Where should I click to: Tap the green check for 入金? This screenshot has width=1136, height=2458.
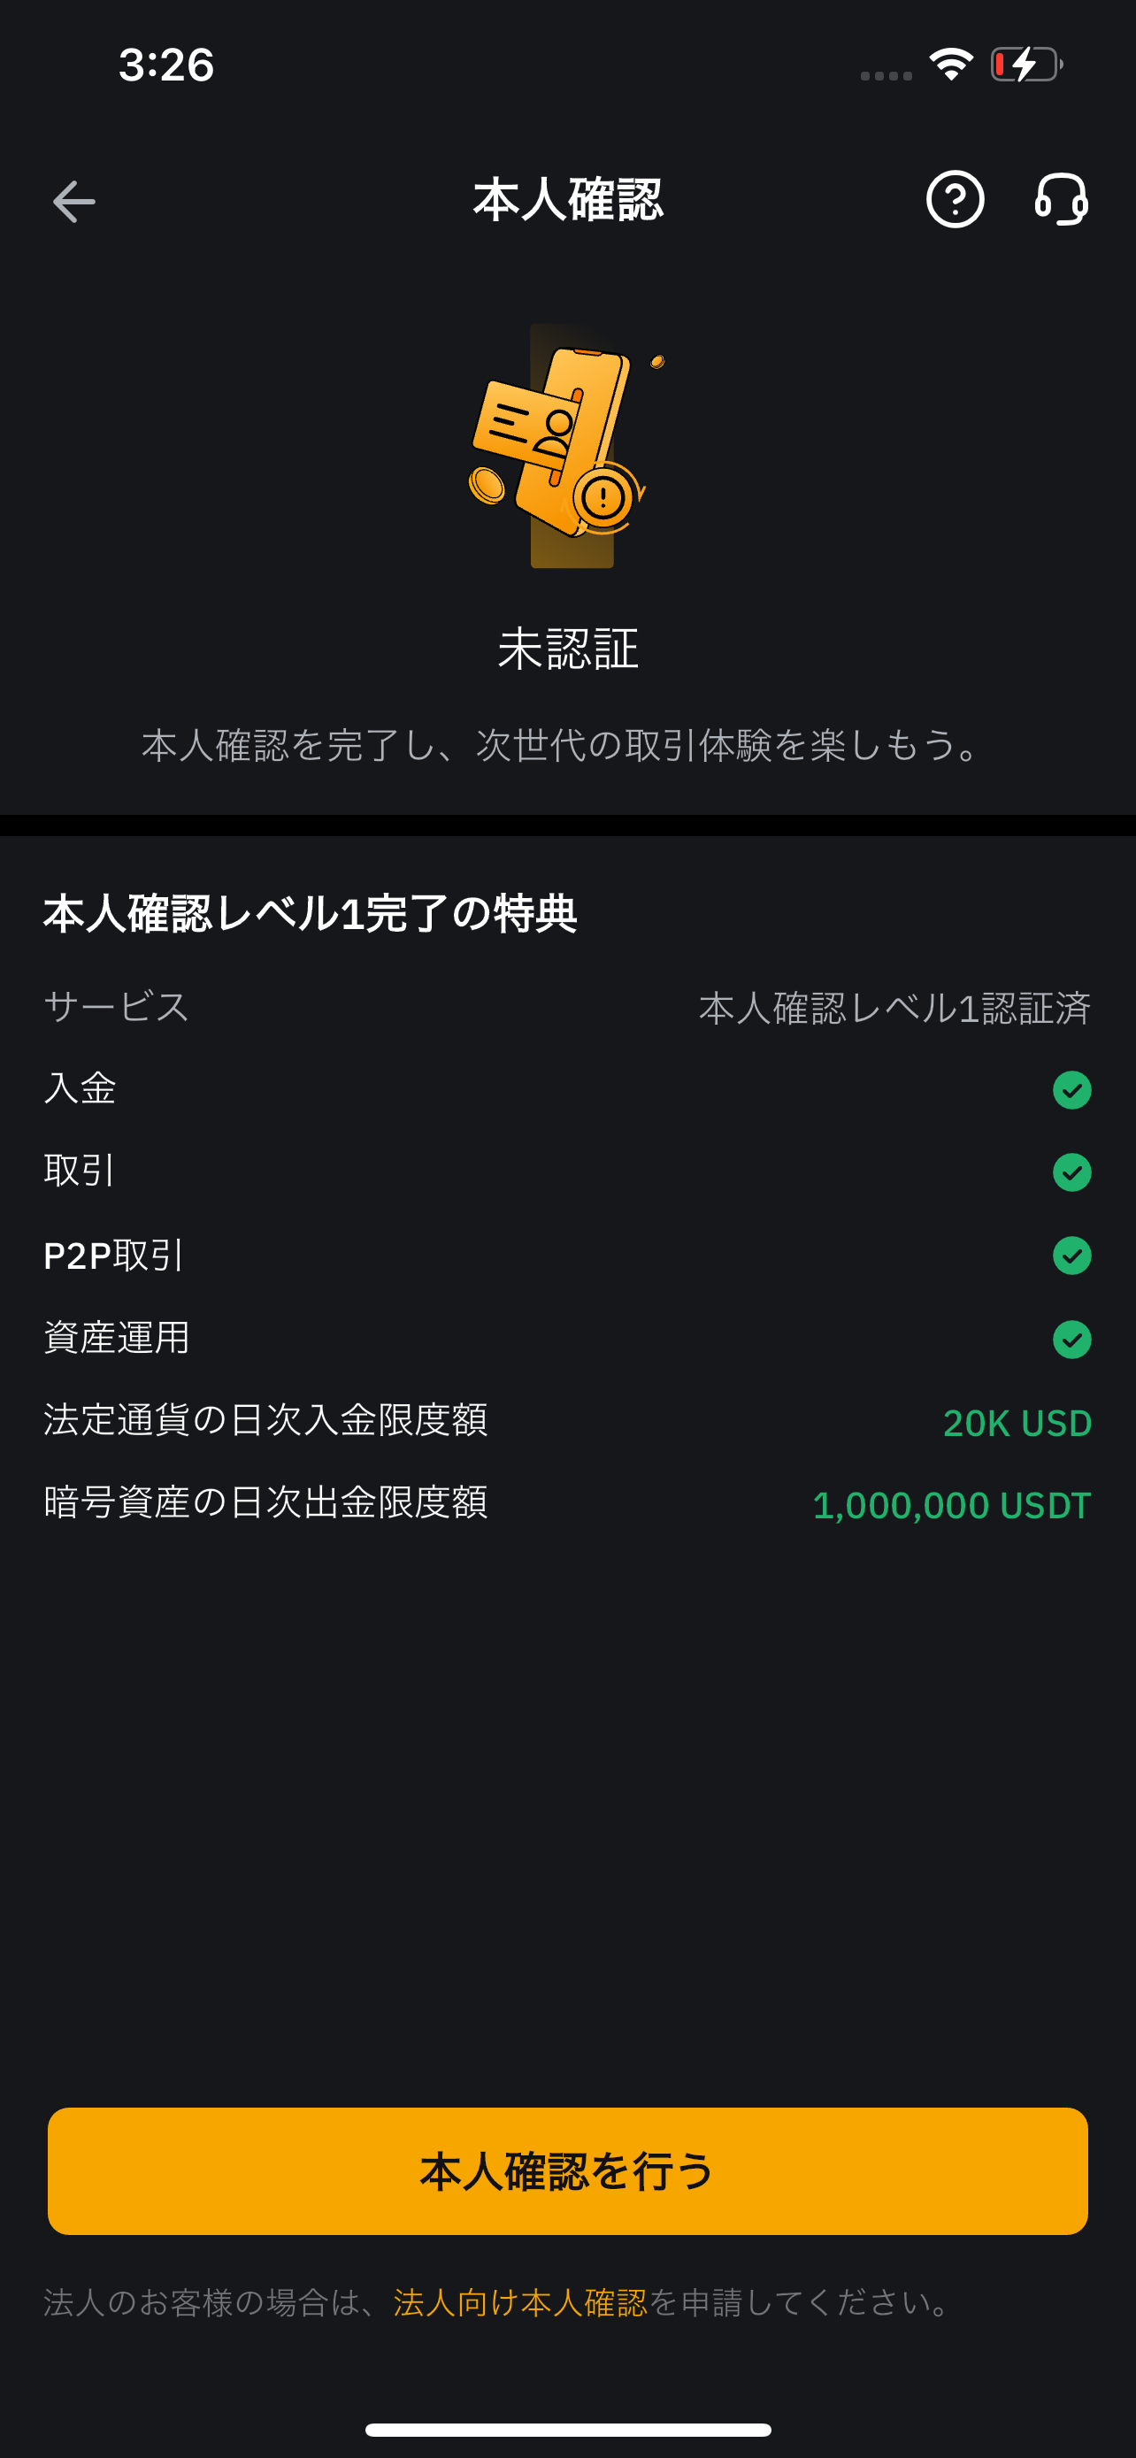click(x=1071, y=1090)
